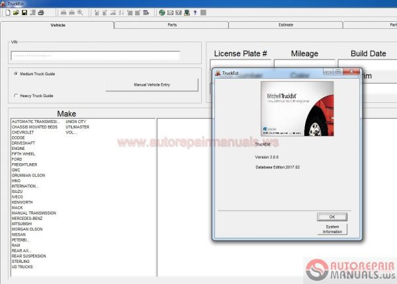Select FORD in the Make list
Viewport: 397px width, 284px height.
tap(17, 159)
